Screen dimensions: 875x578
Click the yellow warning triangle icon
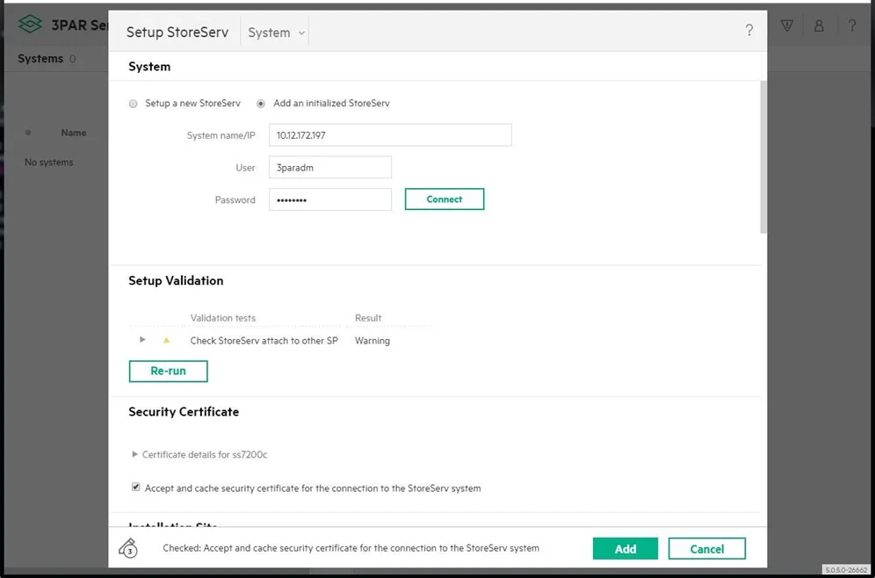(x=166, y=340)
